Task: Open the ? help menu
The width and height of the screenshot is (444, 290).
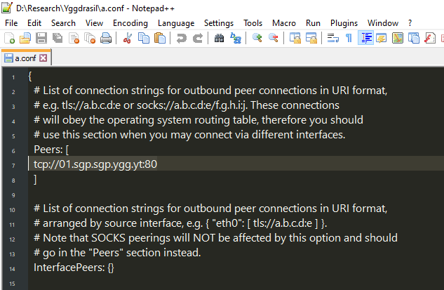Action: pos(410,23)
